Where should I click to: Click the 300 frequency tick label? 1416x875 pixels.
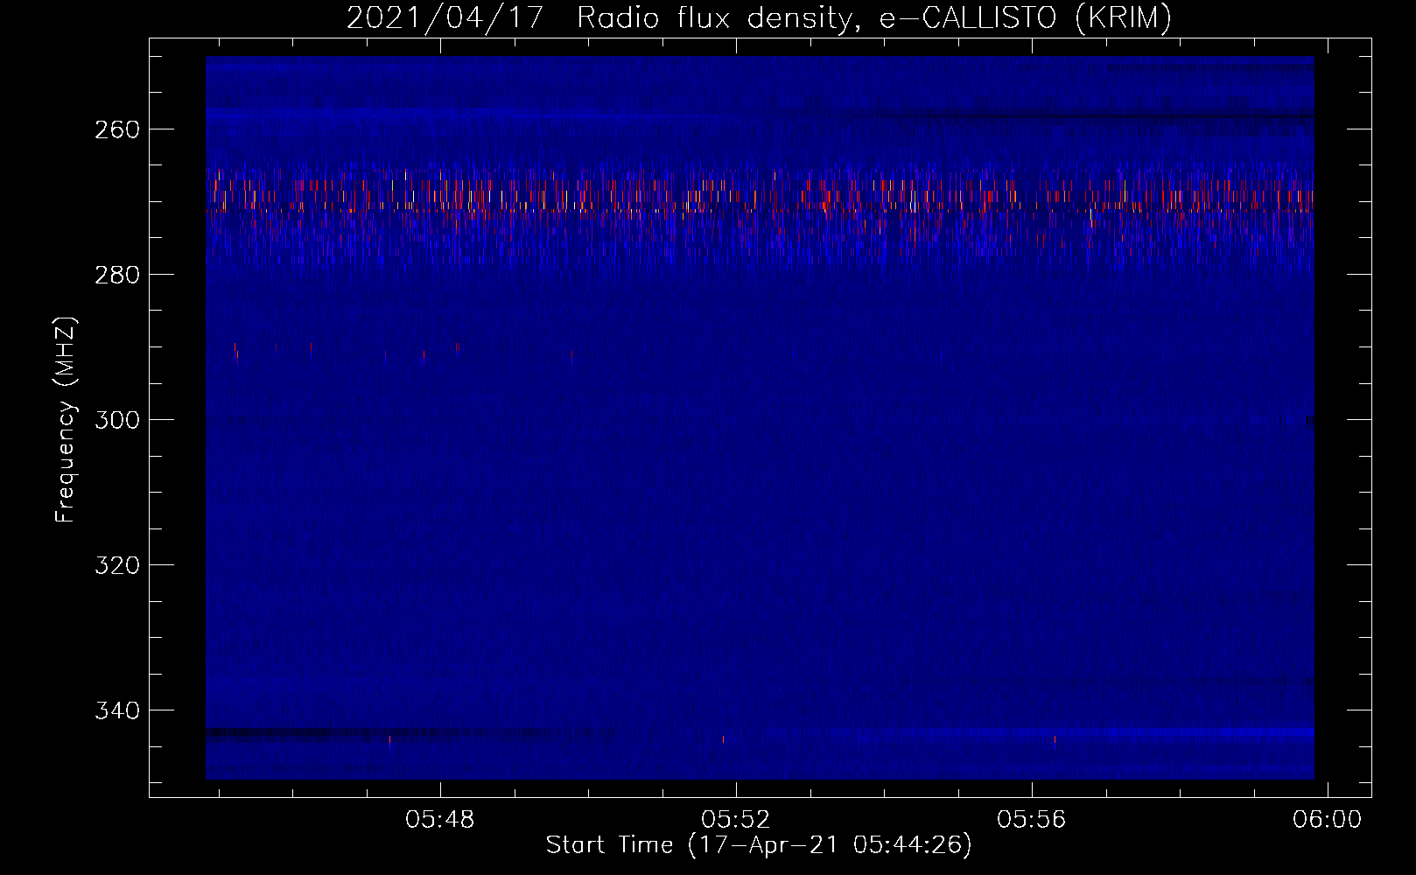(117, 420)
